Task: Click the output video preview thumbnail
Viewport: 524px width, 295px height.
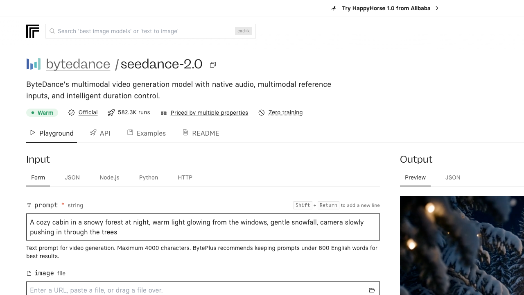Action: [x=462, y=246]
